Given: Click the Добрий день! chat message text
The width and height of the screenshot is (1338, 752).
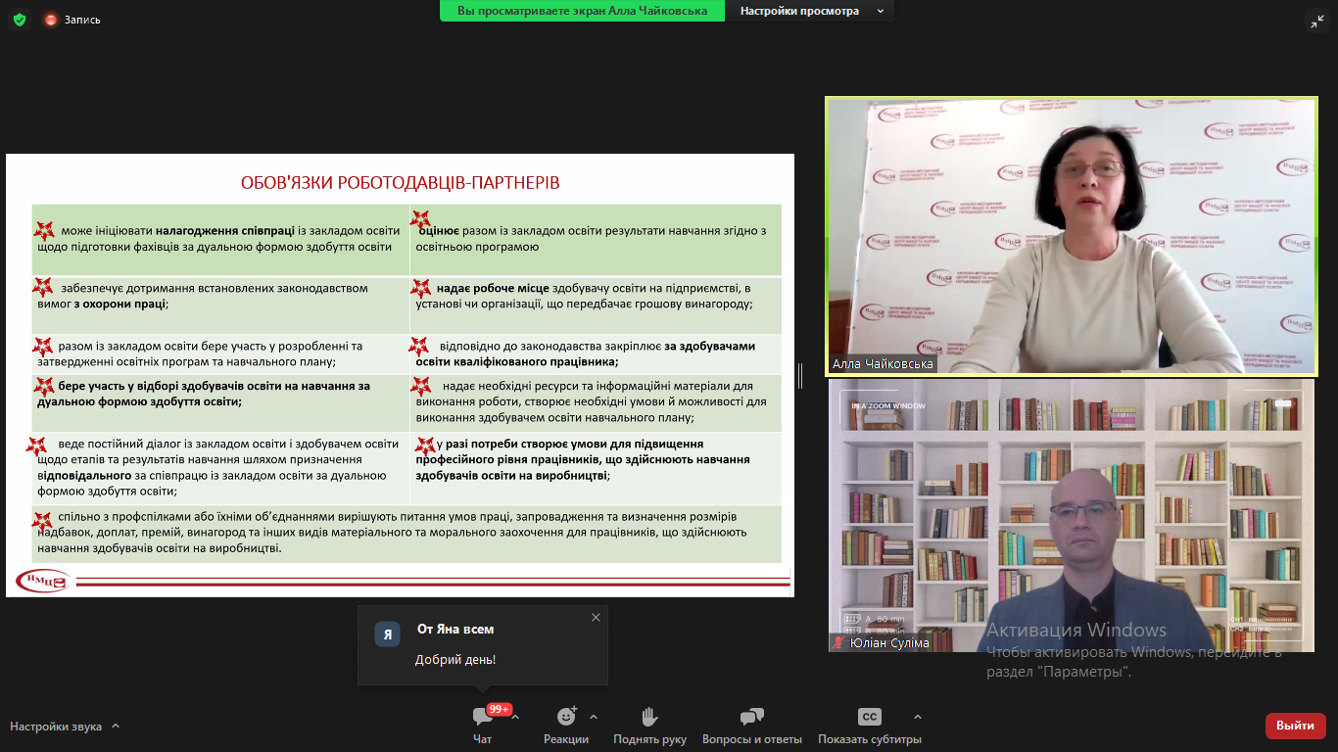Looking at the screenshot, I should tap(455, 660).
